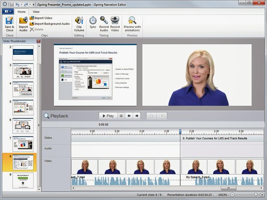Image resolution: width=267 pixels, height=200 pixels.
Task: Open undo history dropdown arrow
Action: [x=21, y=5]
